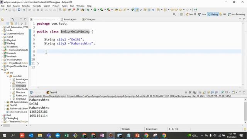Click Remove All Terminated Launches icon

(x=195, y=92)
